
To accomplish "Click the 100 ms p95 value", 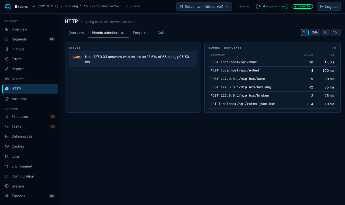I will click(328, 70).
